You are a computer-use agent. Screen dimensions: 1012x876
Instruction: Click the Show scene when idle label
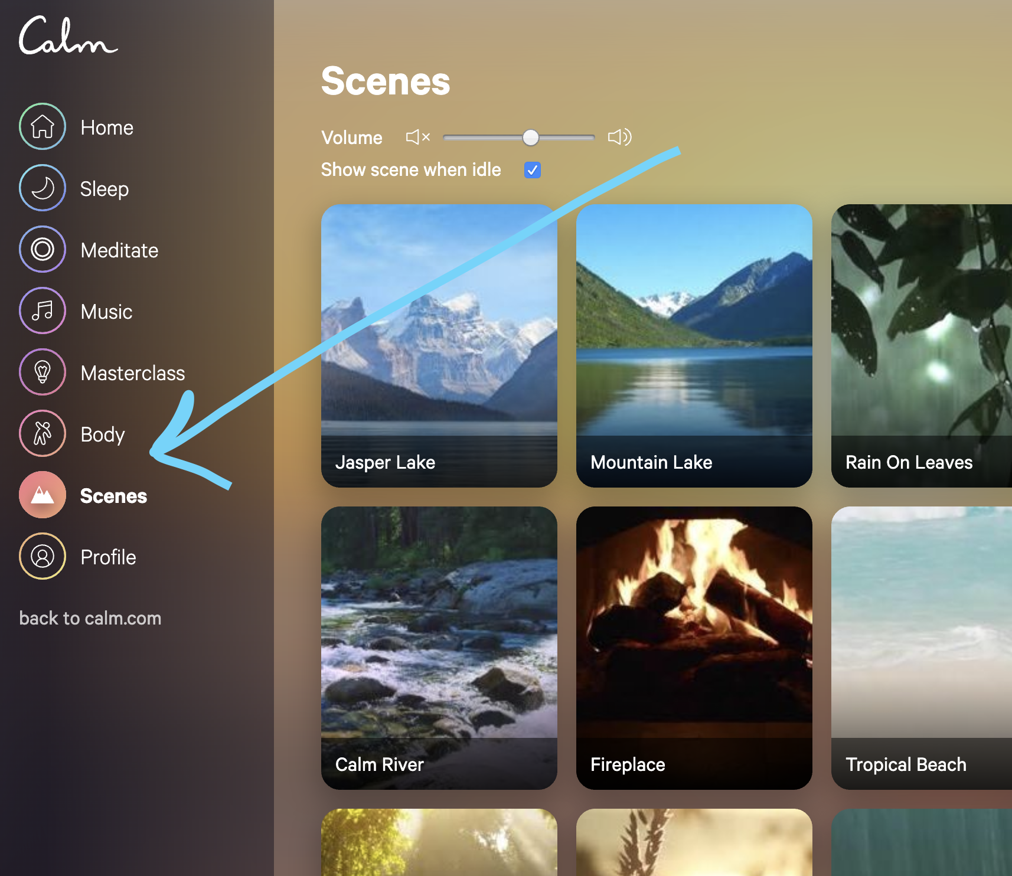pos(411,170)
